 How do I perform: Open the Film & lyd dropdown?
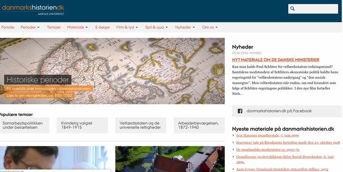[127, 27]
